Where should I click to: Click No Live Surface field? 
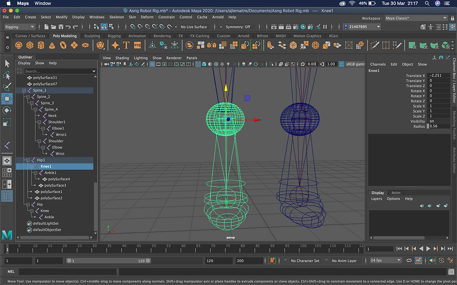[194, 27]
